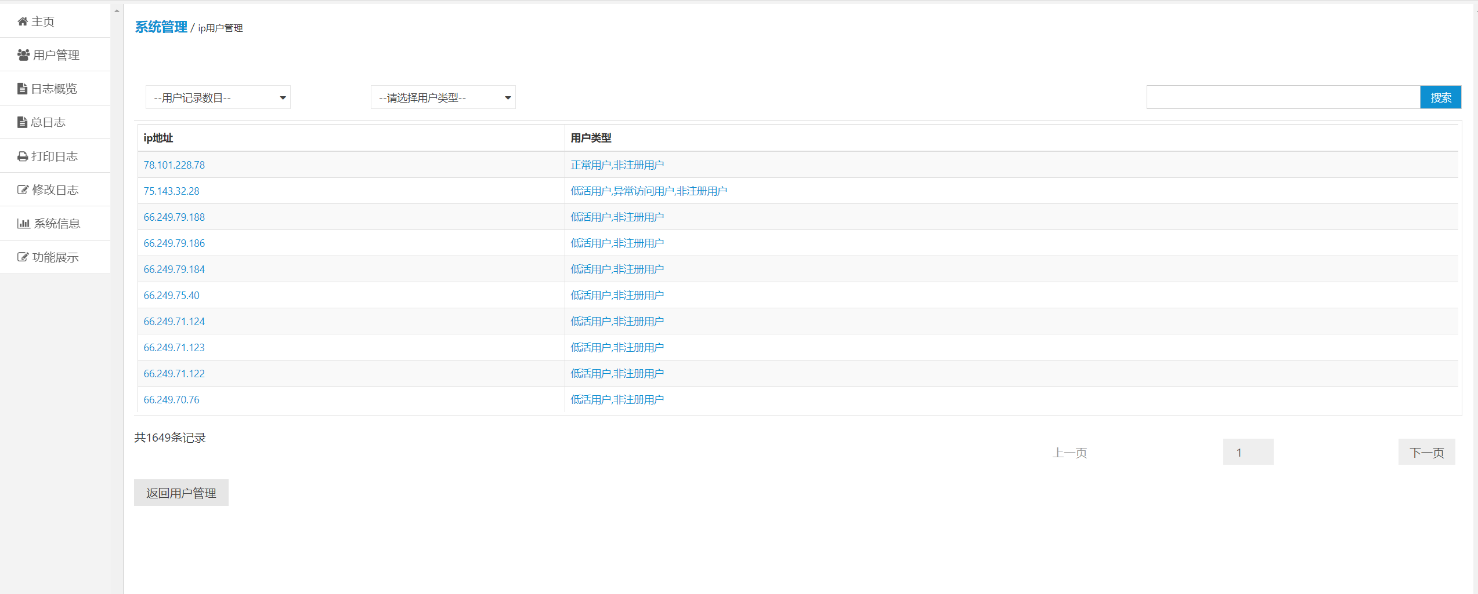The height and width of the screenshot is (594, 1478).
Task: Click user type in 66.249.75.40 row
Action: click(x=617, y=296)
